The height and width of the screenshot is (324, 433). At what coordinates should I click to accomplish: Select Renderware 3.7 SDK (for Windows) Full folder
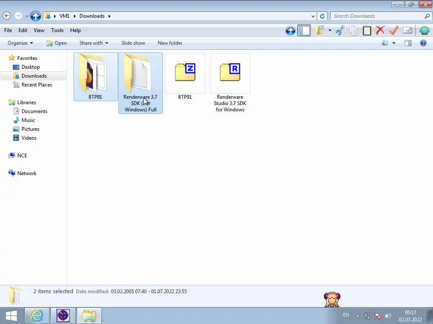tap(140, 83)
